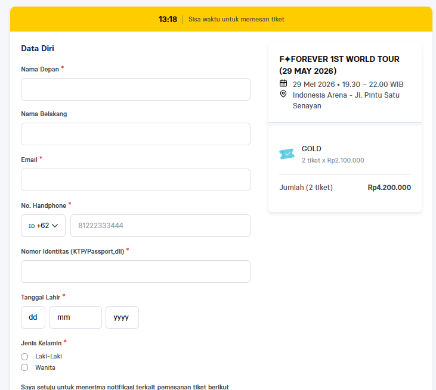436x390 pixels.
Task: Click the 13:18 countdown timer
Action: click(x=168, y=19)
